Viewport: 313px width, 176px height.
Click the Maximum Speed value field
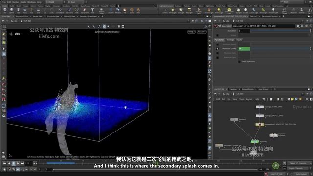[244, 49]
